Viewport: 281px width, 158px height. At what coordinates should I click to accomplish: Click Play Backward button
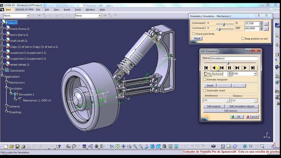click(214, 68)
